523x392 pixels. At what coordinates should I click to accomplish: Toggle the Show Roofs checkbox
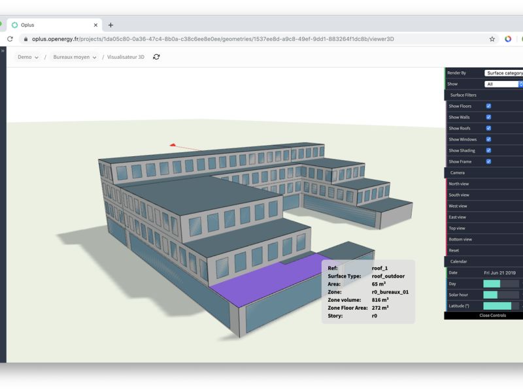[488, 128]
